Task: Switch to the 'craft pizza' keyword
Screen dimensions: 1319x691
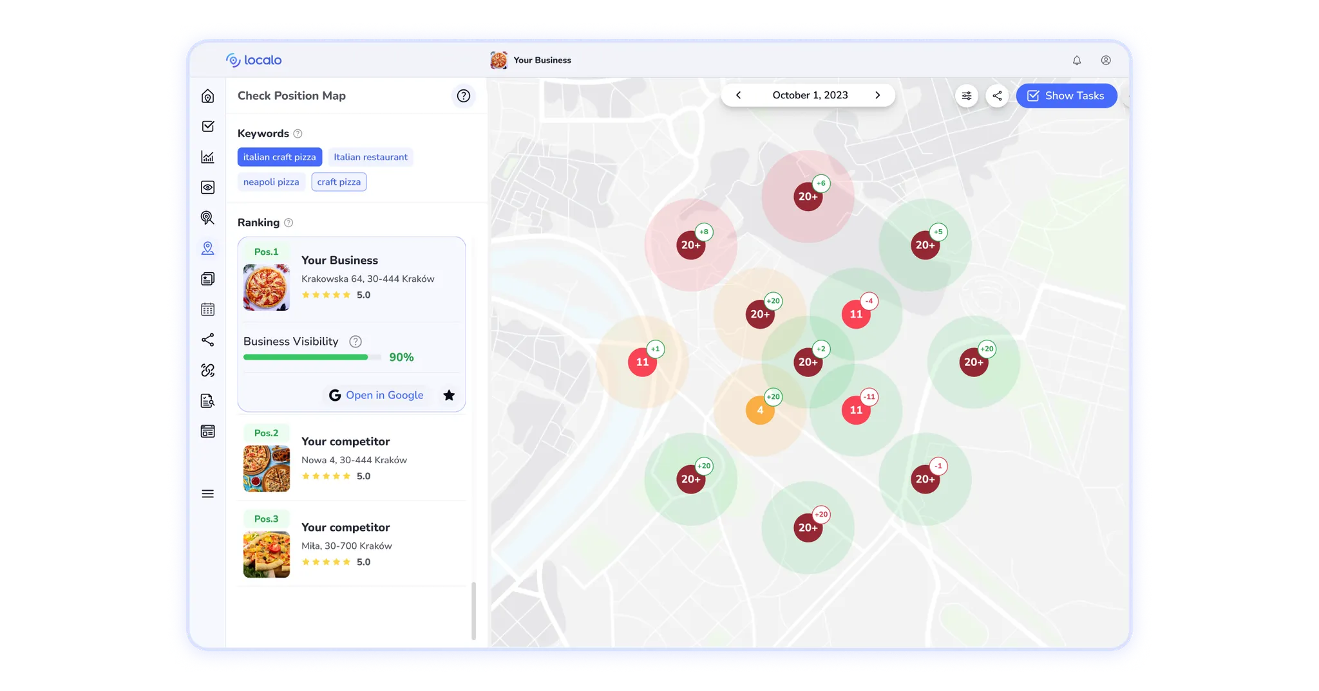Action: (339, 182)
